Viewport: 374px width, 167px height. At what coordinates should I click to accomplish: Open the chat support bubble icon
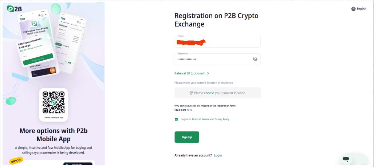346,159
